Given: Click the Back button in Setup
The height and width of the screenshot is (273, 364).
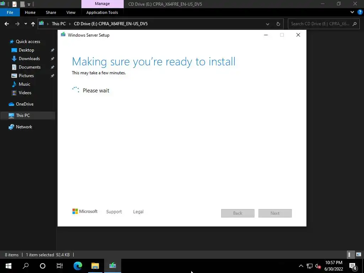Looking at the screenshot, I should (x=238, y=213).
